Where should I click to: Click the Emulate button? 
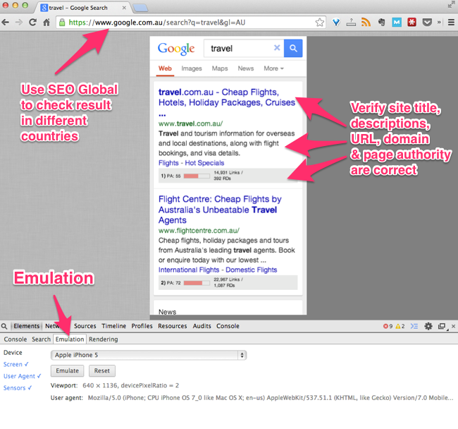(x=67, y=371)
